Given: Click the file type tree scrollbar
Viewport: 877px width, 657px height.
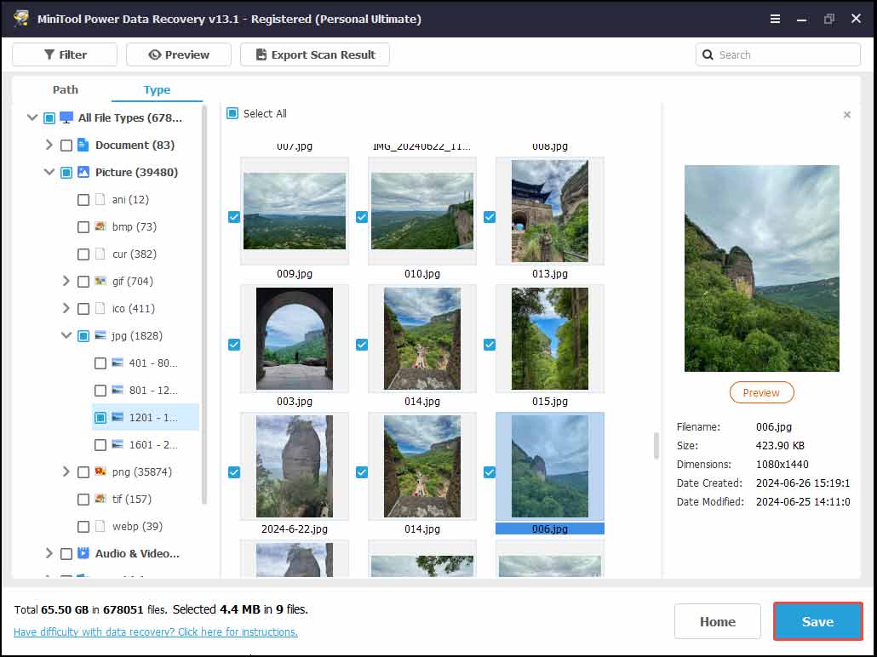Looking at the screenshot, I should pos(204,305).
